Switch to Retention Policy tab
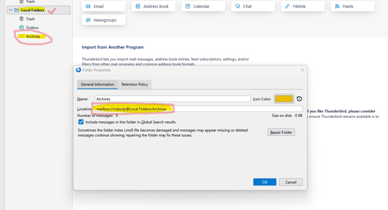Viewport: 388px width, 210px height. (x=135, y=84)
